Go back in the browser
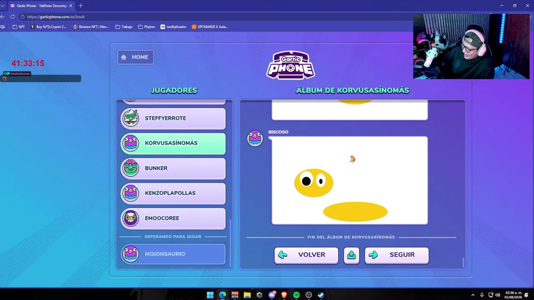 pos(3,17)
